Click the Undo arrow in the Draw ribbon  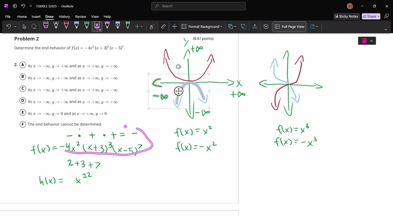click(x=9, y=27)
